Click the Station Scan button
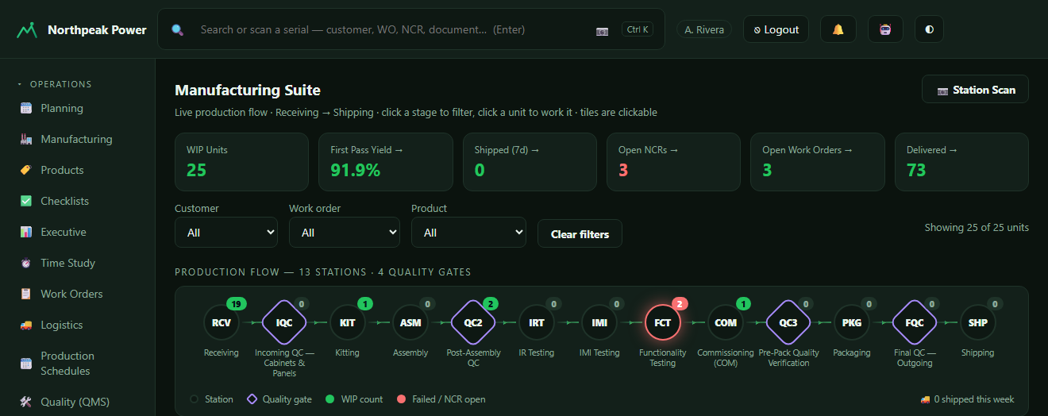The height and width of the screenshot is (416, 1048). point(975,90)
